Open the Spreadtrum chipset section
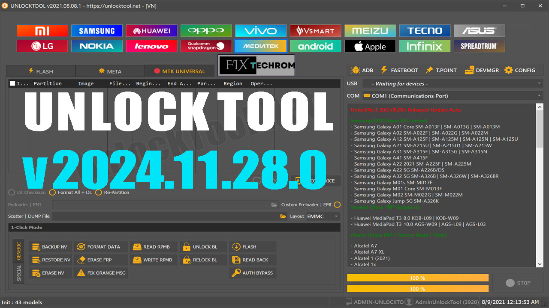Screen dimensions: 549x308 480,46
